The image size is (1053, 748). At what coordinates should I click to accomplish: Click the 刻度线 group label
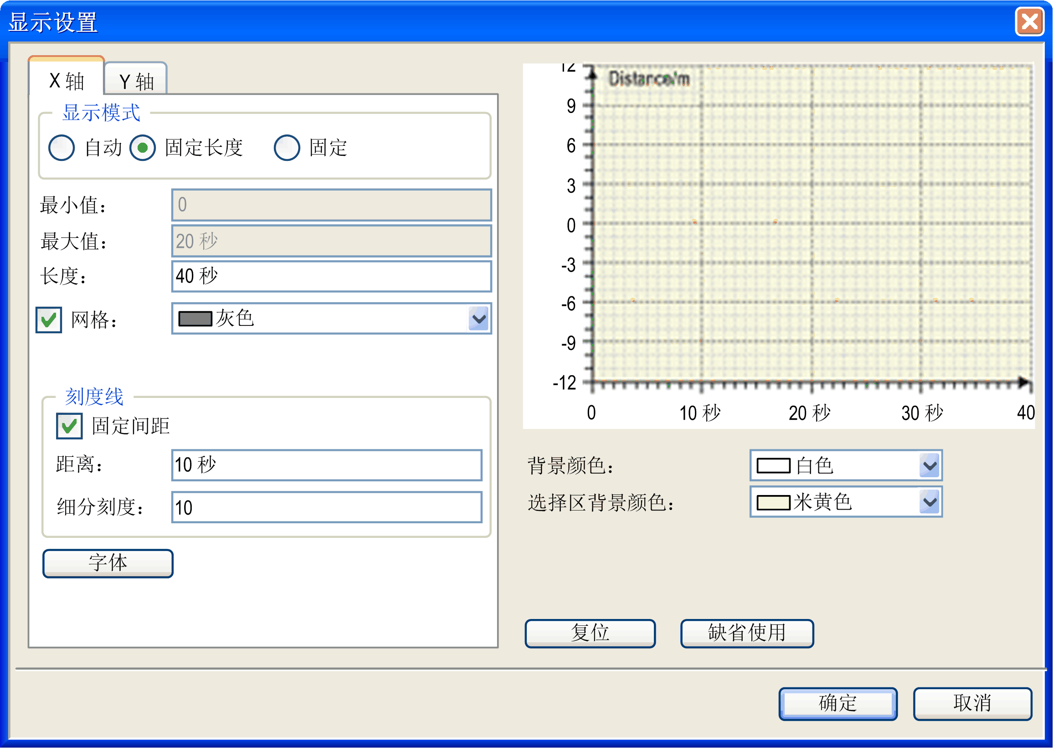(94, 397)
